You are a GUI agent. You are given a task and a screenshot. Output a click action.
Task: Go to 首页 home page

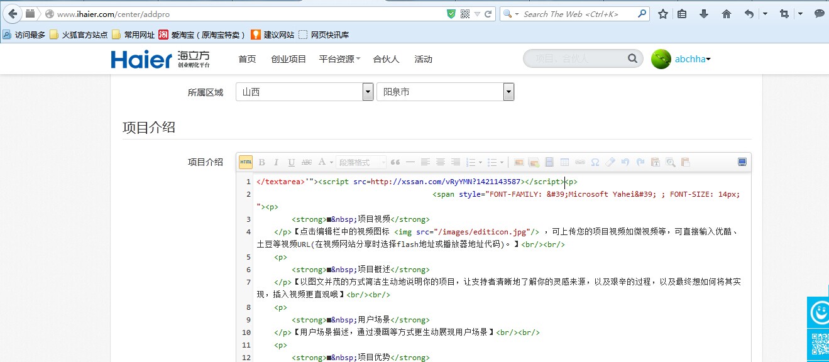pyautogui.click(x=248, y=59)
